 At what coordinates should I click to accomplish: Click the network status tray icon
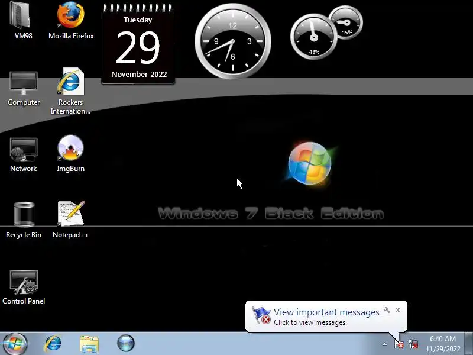(x=413, y=344)
